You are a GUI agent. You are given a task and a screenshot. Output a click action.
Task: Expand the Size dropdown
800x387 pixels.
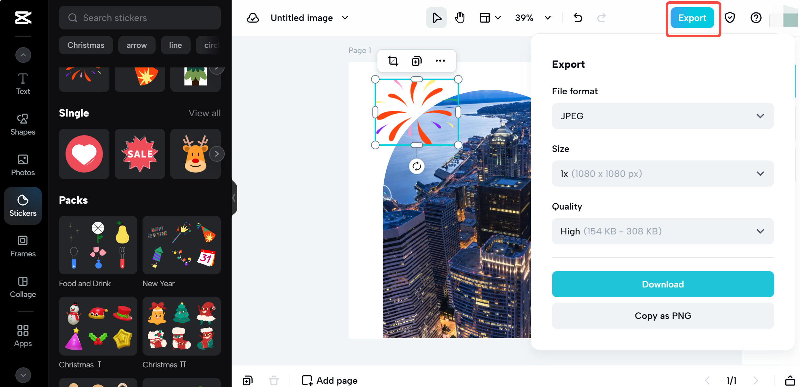pos(663,173)
